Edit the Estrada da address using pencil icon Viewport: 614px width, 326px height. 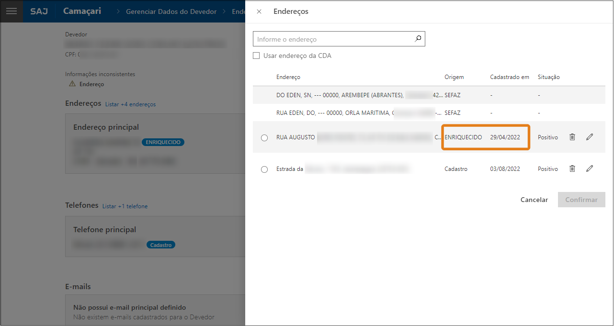pyautogui.click(x=590, y=169)
